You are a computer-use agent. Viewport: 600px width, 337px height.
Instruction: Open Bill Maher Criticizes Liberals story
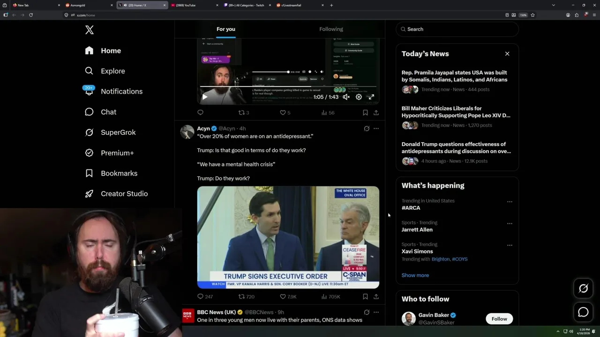click(x=457, y=117)
